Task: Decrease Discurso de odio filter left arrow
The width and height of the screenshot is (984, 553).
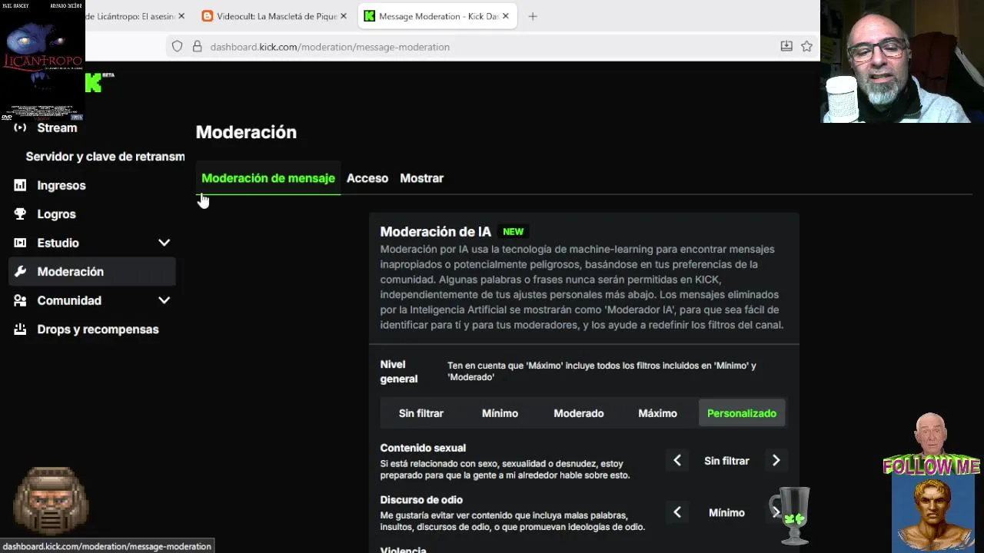Action: [677, 512]
